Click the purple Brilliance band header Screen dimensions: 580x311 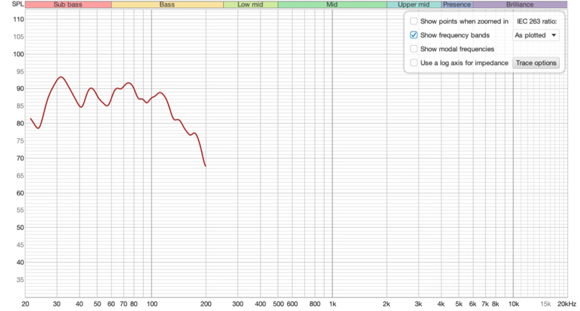[519, 4]
